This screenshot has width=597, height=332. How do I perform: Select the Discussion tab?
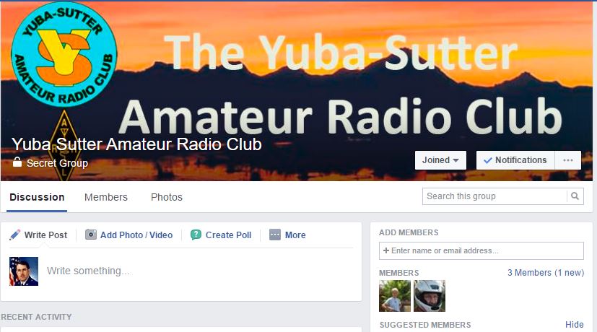tap(37, 197)
